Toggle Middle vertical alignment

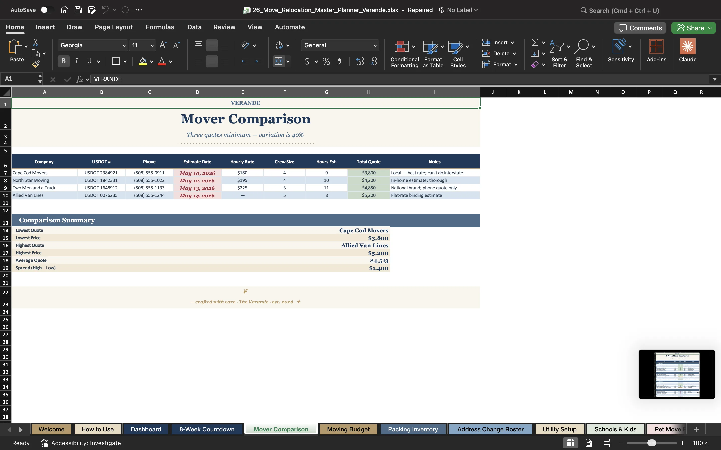pyautogui.click(x=212, y=45)
